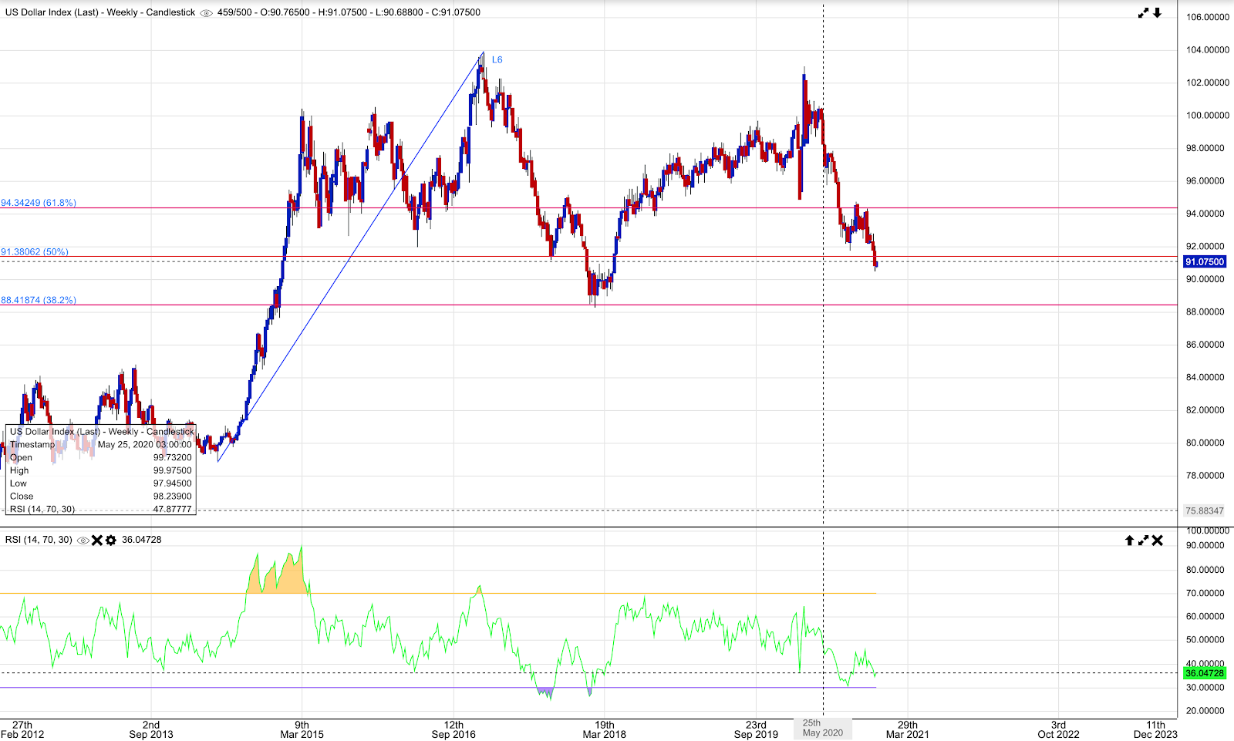The image size is (1234, 741).
Task: Click the 11th Dec 2023 date label
Action: coord(1155,729)
